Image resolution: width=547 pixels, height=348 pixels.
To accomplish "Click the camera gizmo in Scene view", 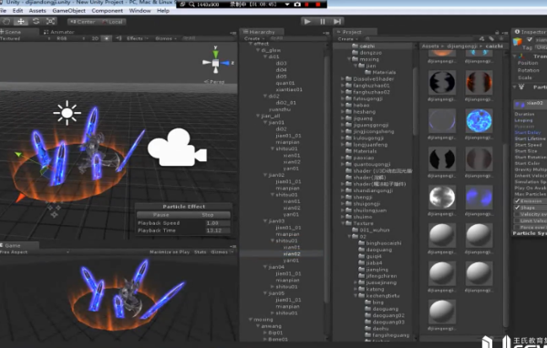I will (177, 148).
